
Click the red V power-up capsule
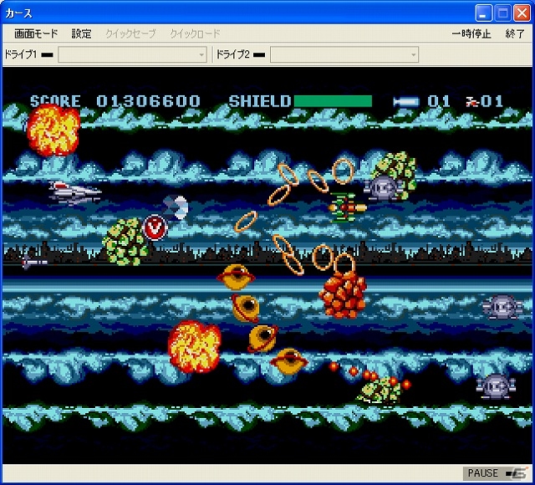(x=155, y=227)
